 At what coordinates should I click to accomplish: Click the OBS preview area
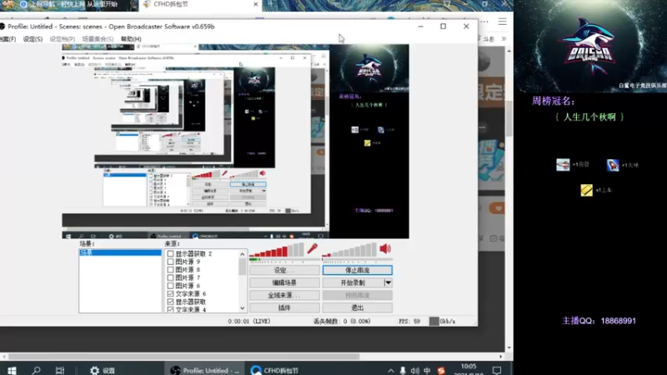point(236,141)
